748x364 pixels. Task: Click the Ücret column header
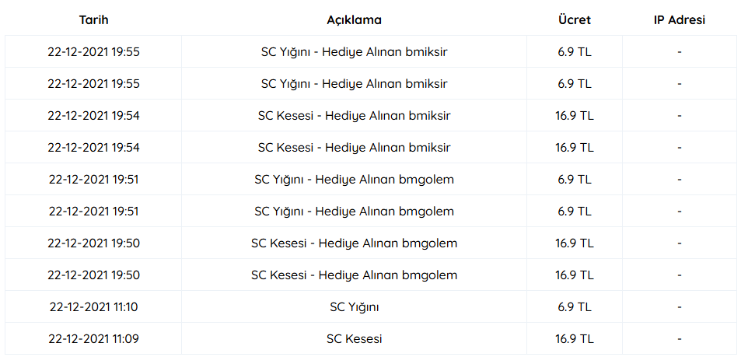(575, 20)
